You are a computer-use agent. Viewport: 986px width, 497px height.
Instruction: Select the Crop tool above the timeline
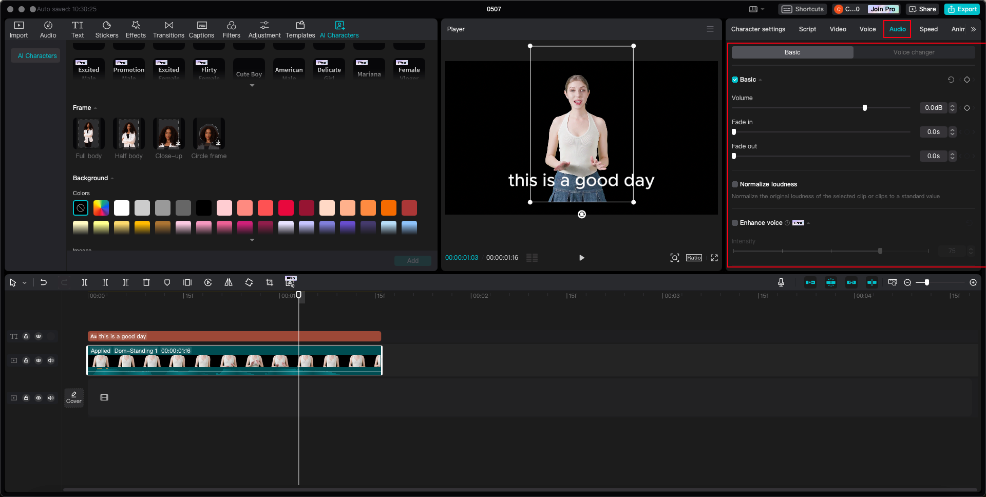tap(269, 282)
